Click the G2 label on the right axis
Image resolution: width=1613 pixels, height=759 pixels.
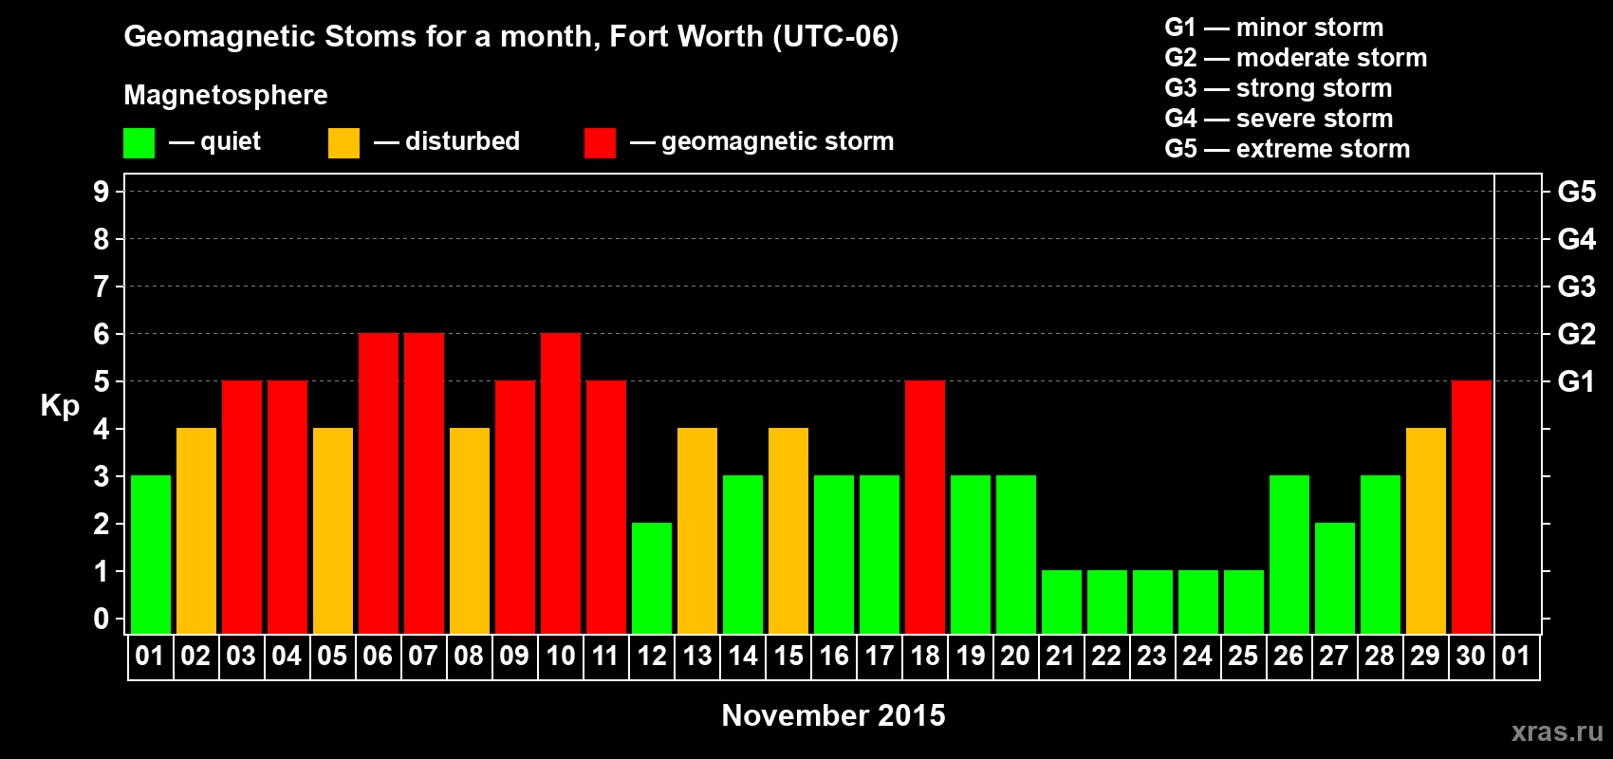pos(1577,334)
